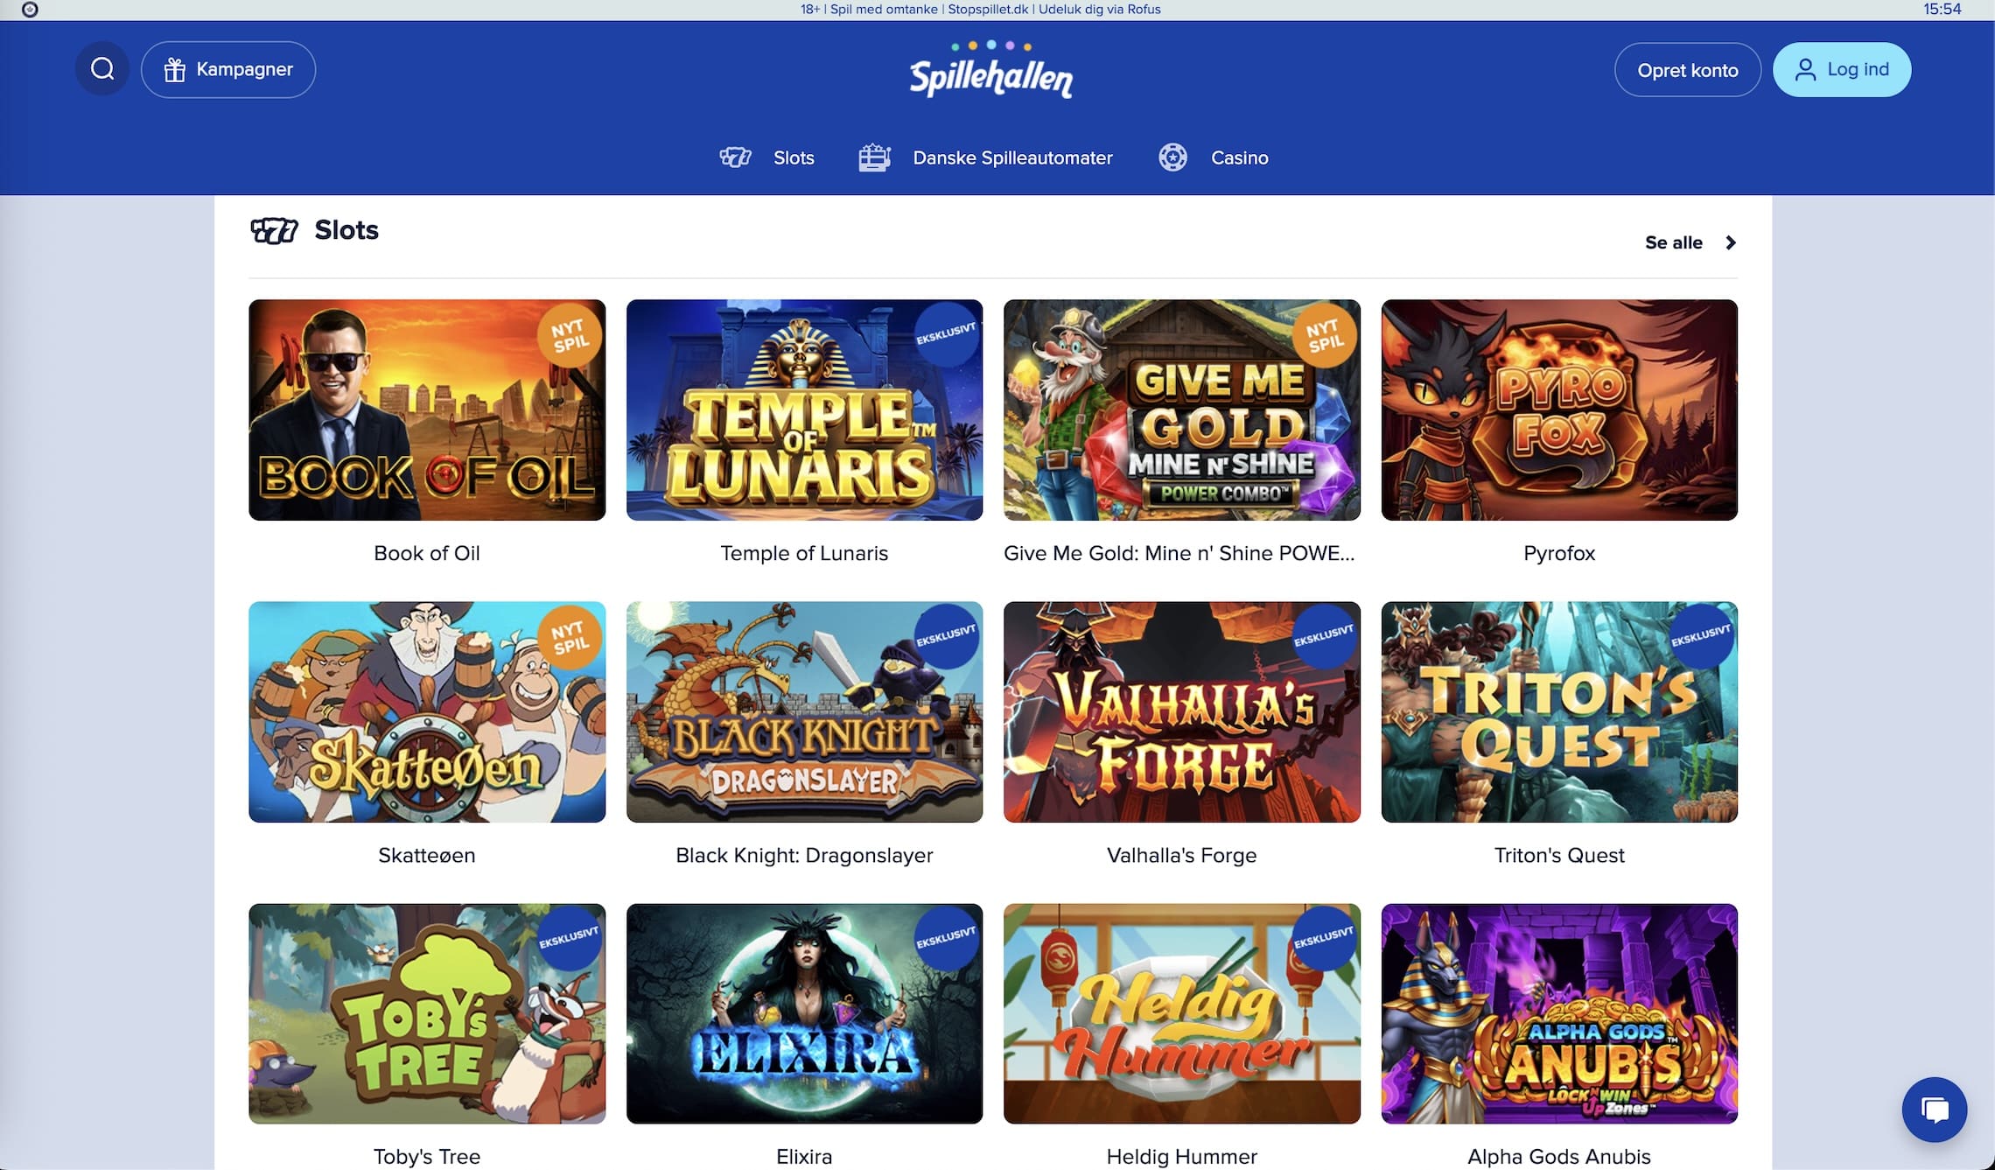Click the circular icon in the top-left status bar

[30, 10]
